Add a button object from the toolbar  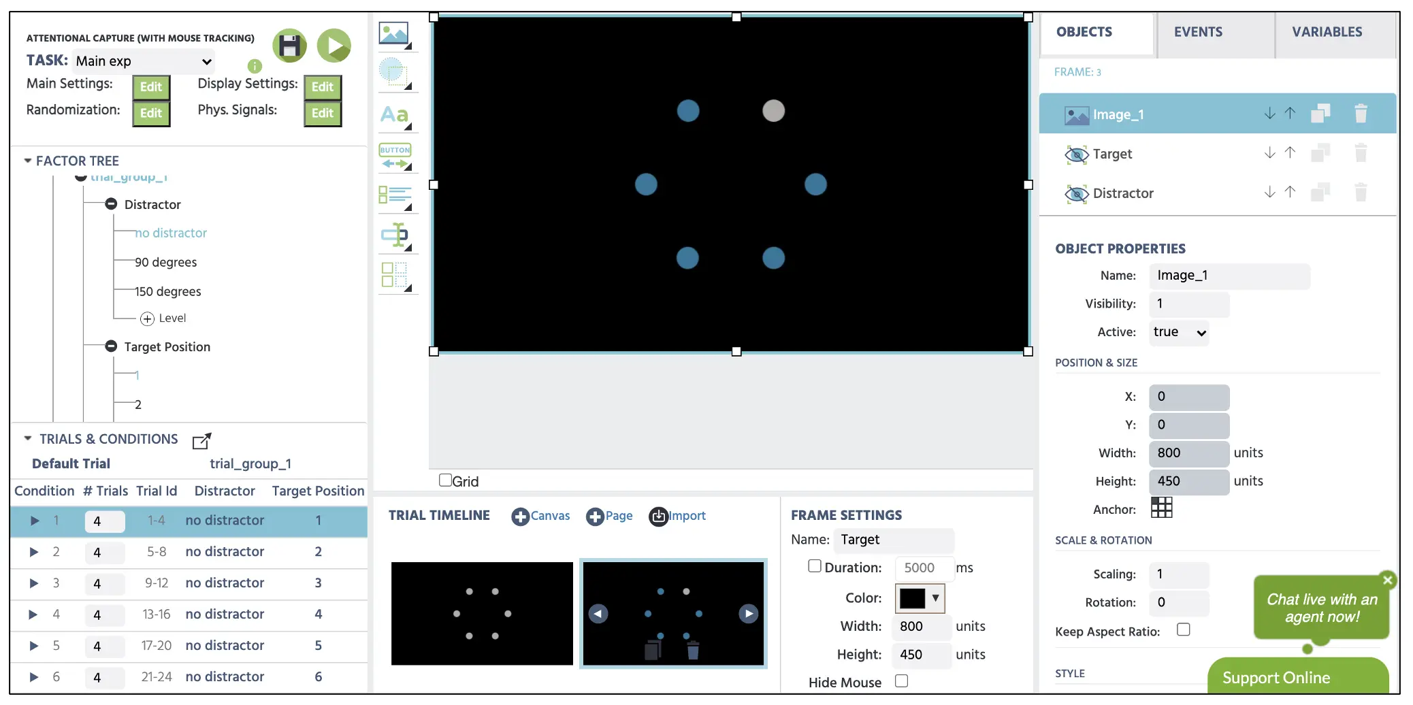(395, 156)
